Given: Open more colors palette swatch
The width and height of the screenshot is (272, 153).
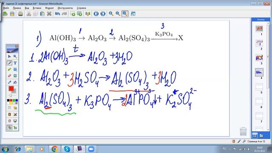Looking at the screenshot, I should click(17, 103).
